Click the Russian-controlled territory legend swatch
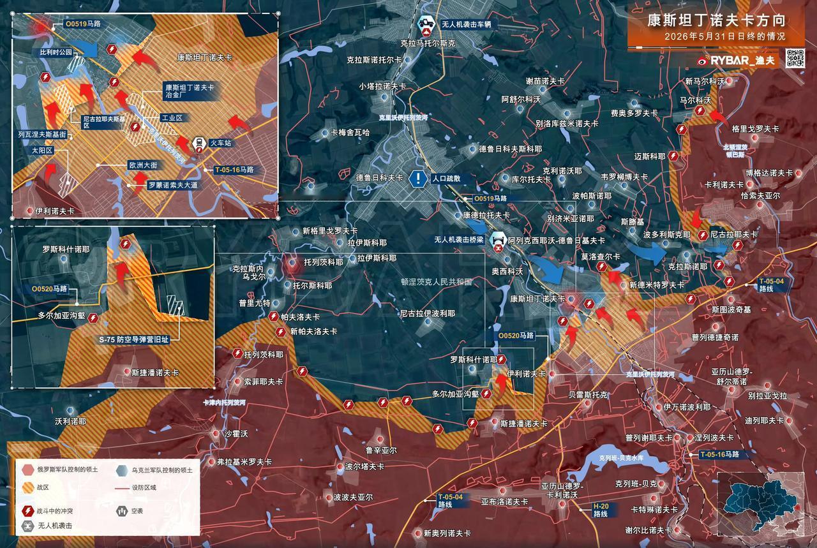Screen dimensions: 817x548 (27, 470)
